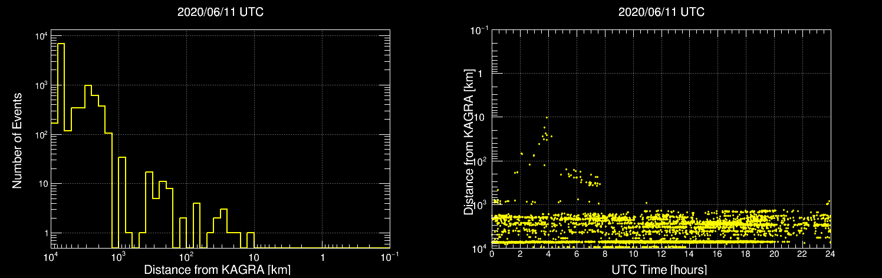The image size is (882, 278).
Task: Click the 12 hour tick on UTC time axis
Action: [661, 254]
